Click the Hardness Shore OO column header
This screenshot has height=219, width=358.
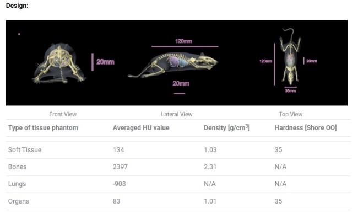[306, 127]
